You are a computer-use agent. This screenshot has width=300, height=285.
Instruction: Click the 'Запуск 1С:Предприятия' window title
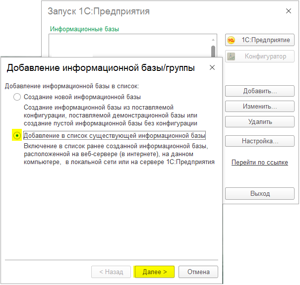[x=98, y=11]
